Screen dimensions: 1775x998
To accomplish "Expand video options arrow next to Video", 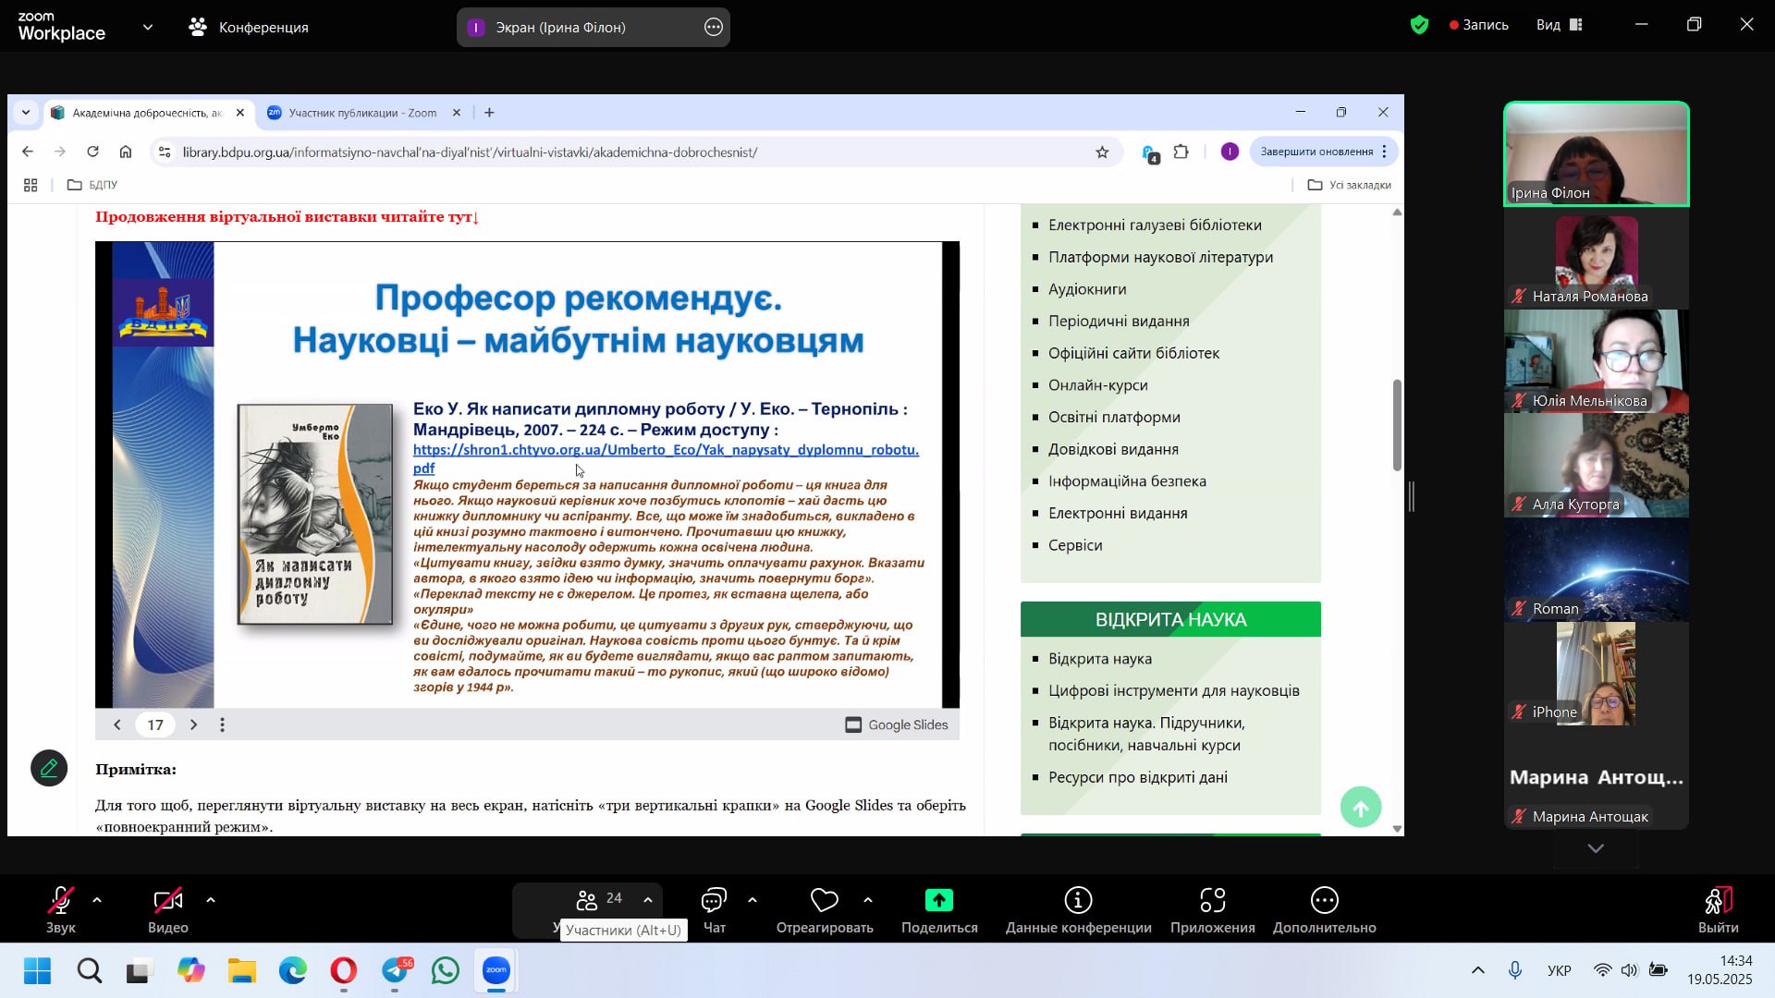I will tap(211, 899).
